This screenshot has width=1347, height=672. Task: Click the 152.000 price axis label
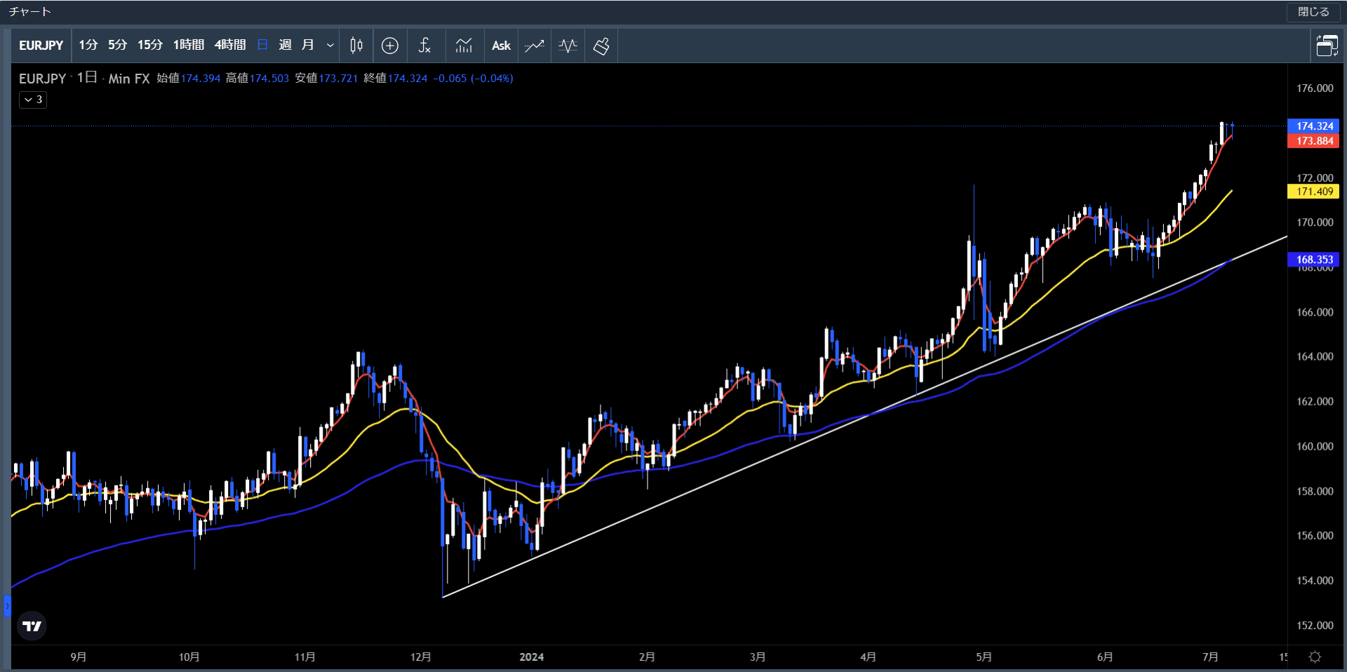tap(1315, 625)
